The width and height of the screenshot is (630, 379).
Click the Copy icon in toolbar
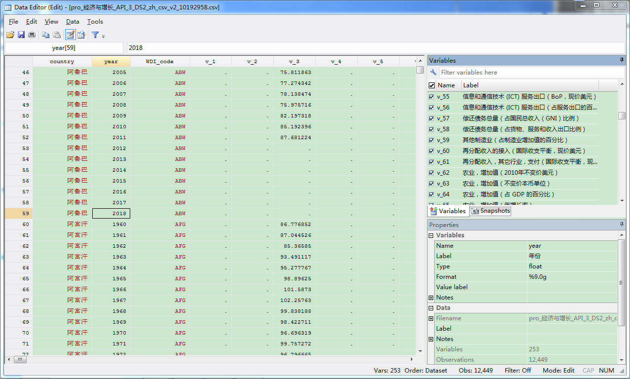tap(45, 35)
